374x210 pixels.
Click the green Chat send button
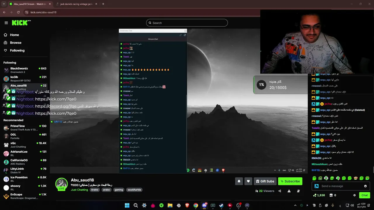365,195
